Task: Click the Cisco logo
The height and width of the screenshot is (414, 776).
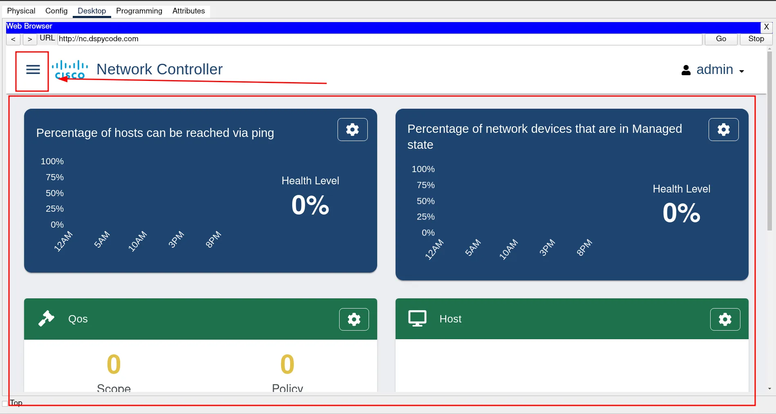Action: [70, 70]
